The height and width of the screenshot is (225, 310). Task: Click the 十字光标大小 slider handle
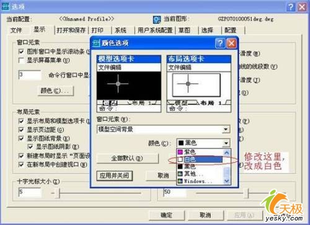(x=58, y=193)
